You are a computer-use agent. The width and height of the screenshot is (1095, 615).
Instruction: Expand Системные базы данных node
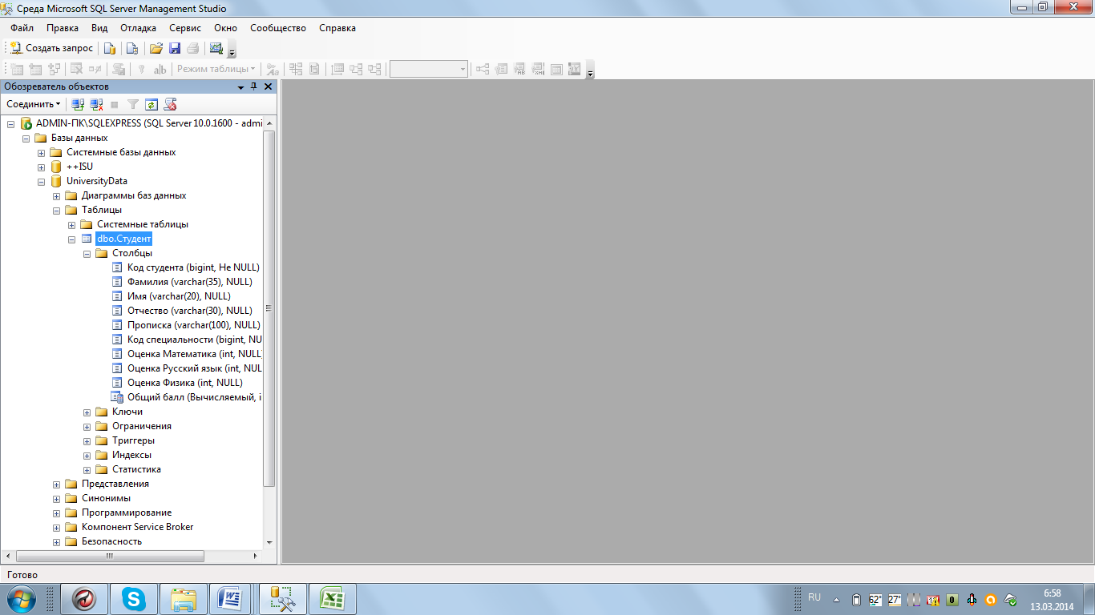point(42,153)
